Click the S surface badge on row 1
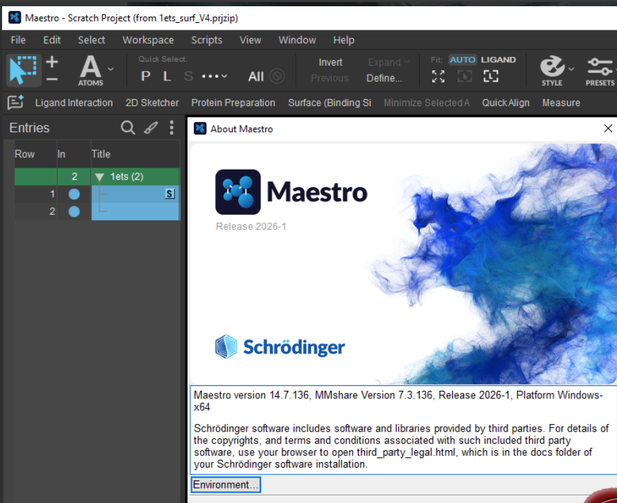This screenshot has width=617, height=503. [x=170, y=194]
